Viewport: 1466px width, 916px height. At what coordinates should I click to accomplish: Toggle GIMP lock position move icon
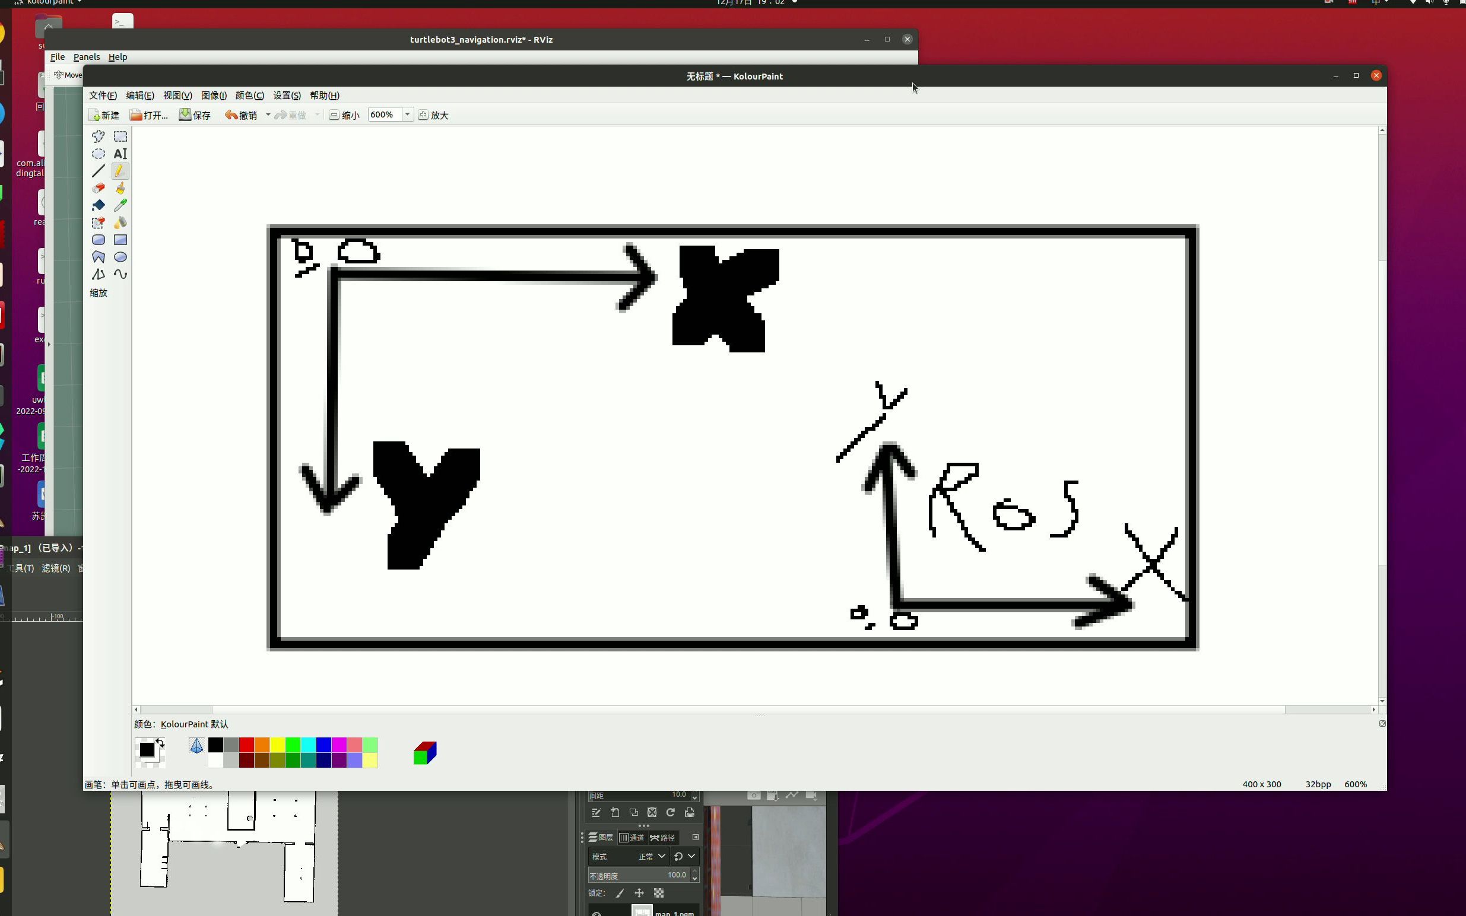[x=639, y=893]
